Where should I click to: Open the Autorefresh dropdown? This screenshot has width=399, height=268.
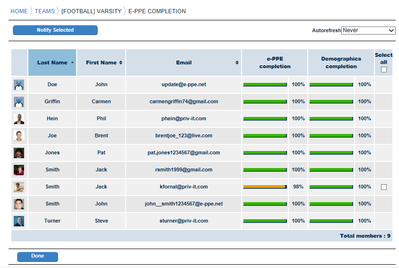click(368, 30)
